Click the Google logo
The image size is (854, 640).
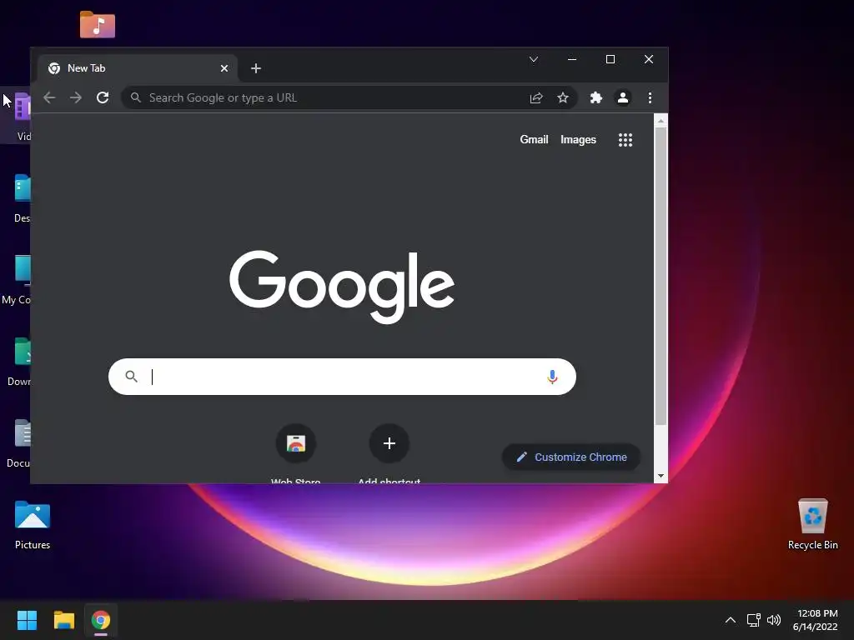342,287
